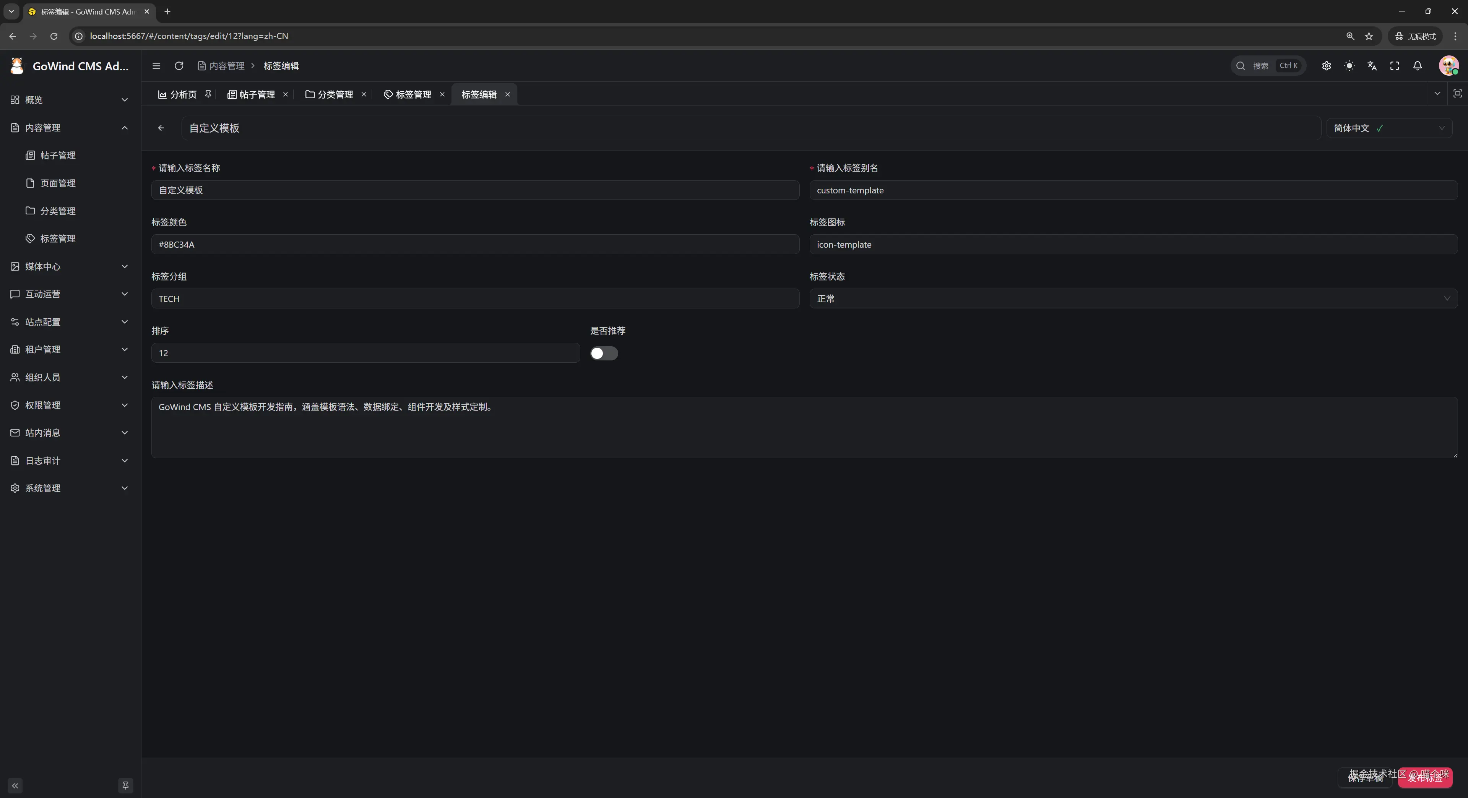Click the red 发布标签 button

click(x=1425, y=777)
